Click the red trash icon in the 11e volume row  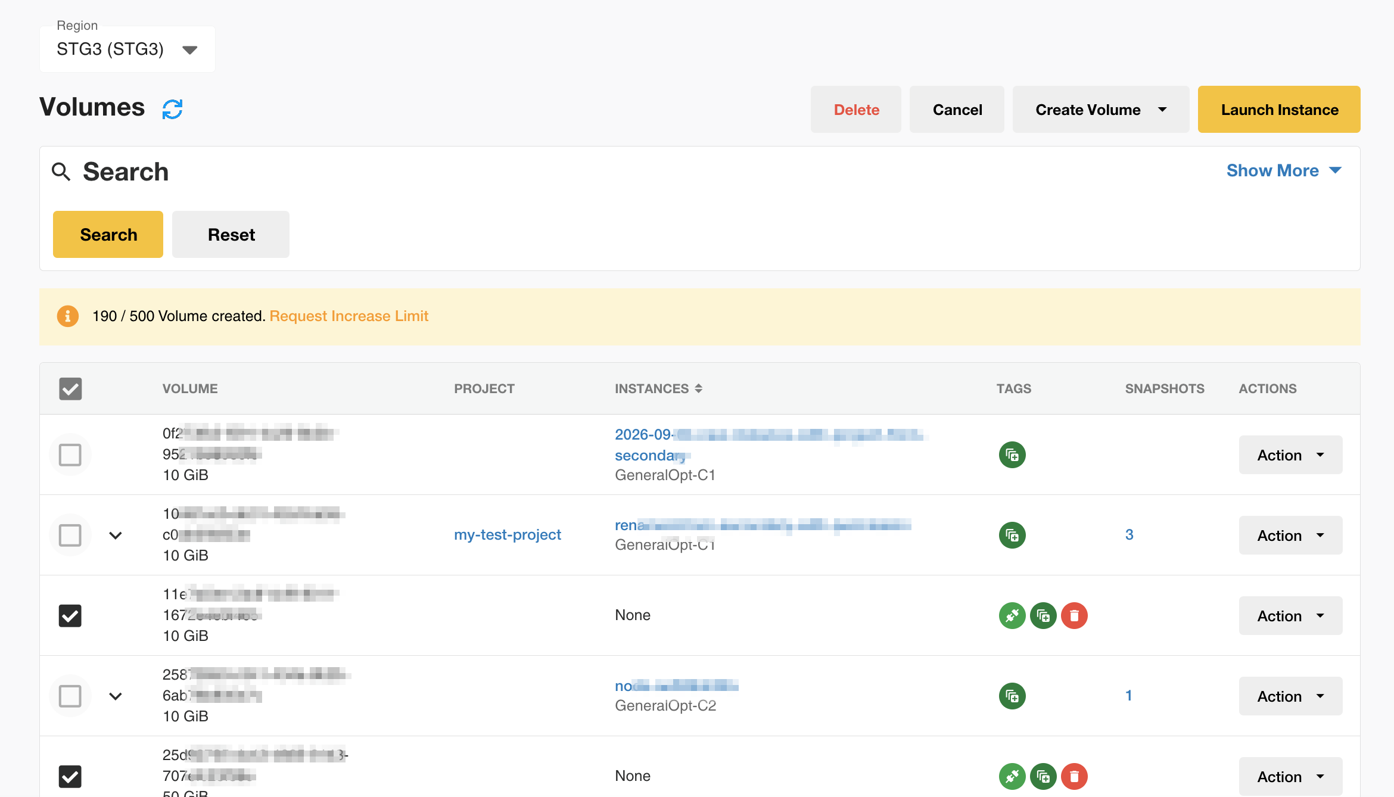tap(1074, 616)
